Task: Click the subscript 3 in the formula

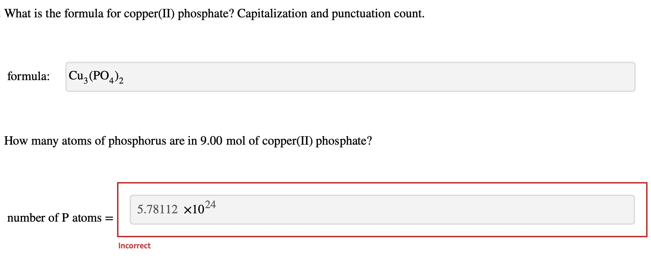Action: 85,81
